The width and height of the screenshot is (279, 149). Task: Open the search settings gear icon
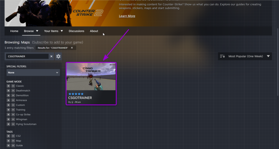point(58,56)
